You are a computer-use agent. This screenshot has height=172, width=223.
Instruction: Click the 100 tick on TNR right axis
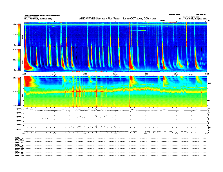(209, 83)
